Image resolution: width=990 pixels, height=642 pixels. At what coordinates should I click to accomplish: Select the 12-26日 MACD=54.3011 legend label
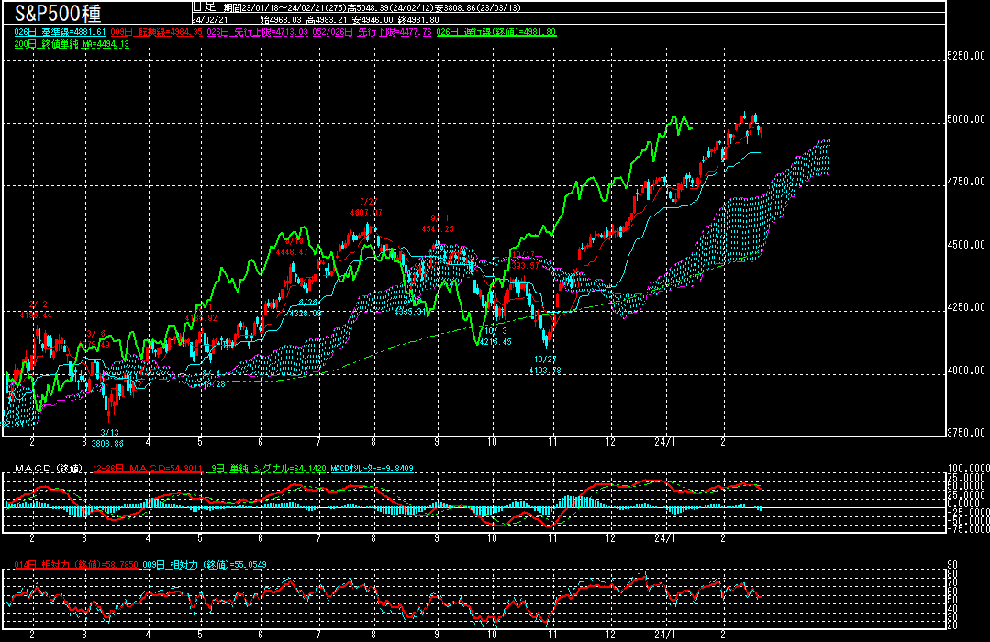point(147,469)
